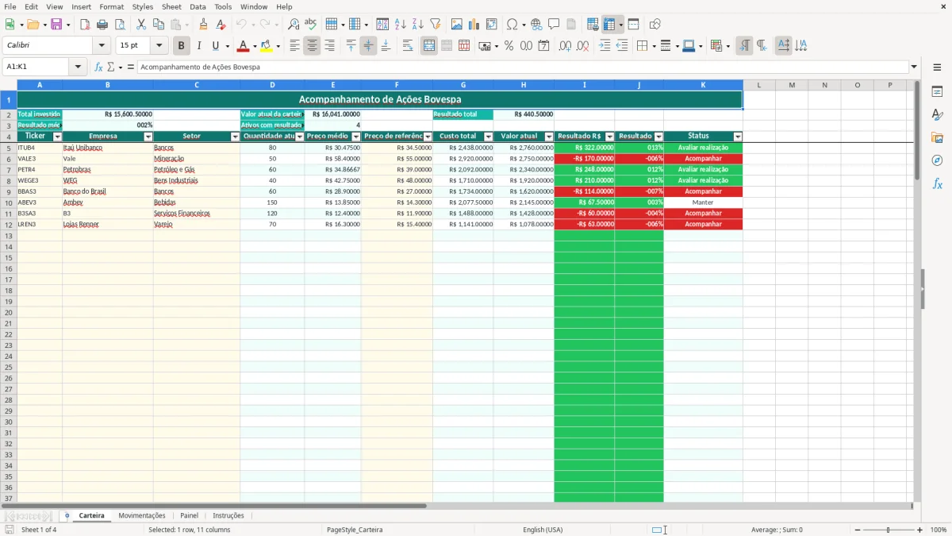Toggle Bold formatting
Viewport: 952px width, 536px height.
pyautogui.click(x=182, y=46)
